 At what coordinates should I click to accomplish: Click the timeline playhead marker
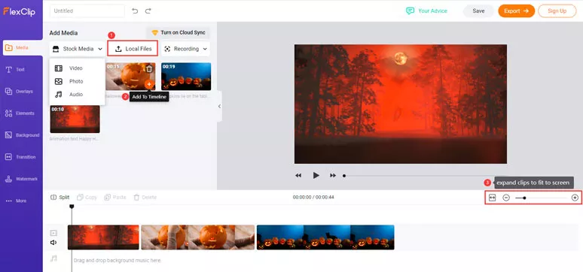pos(72,207)
